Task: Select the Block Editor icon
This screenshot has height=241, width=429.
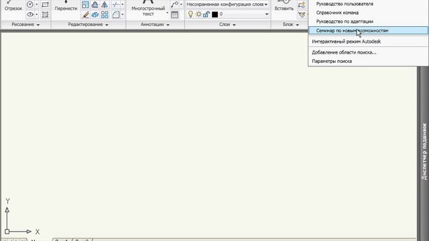Action: pos(302,15)
